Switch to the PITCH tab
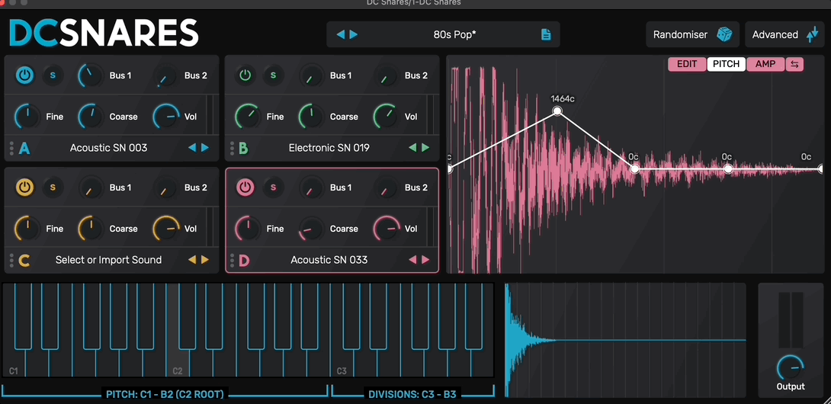Viewport: 831px width, 404px height. pyautogui.click(x=726, y=64)
